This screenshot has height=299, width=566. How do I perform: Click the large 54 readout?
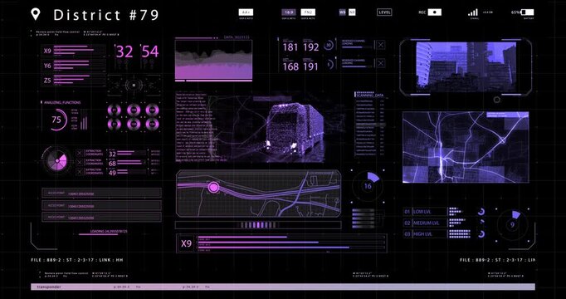coord(150,51)
